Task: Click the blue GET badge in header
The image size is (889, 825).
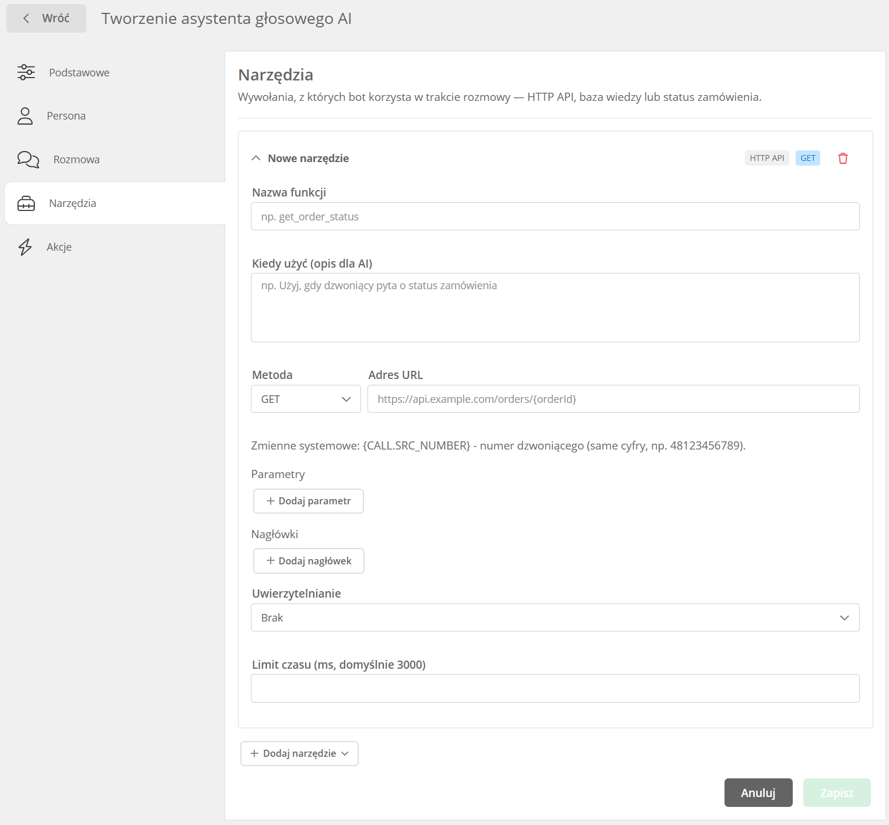Action: [808, 158]
